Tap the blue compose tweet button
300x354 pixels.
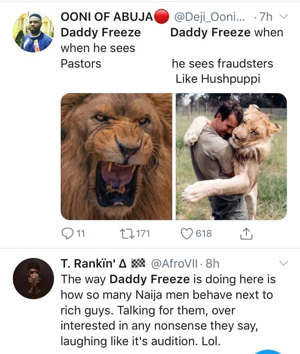click(x=268, y=352)
